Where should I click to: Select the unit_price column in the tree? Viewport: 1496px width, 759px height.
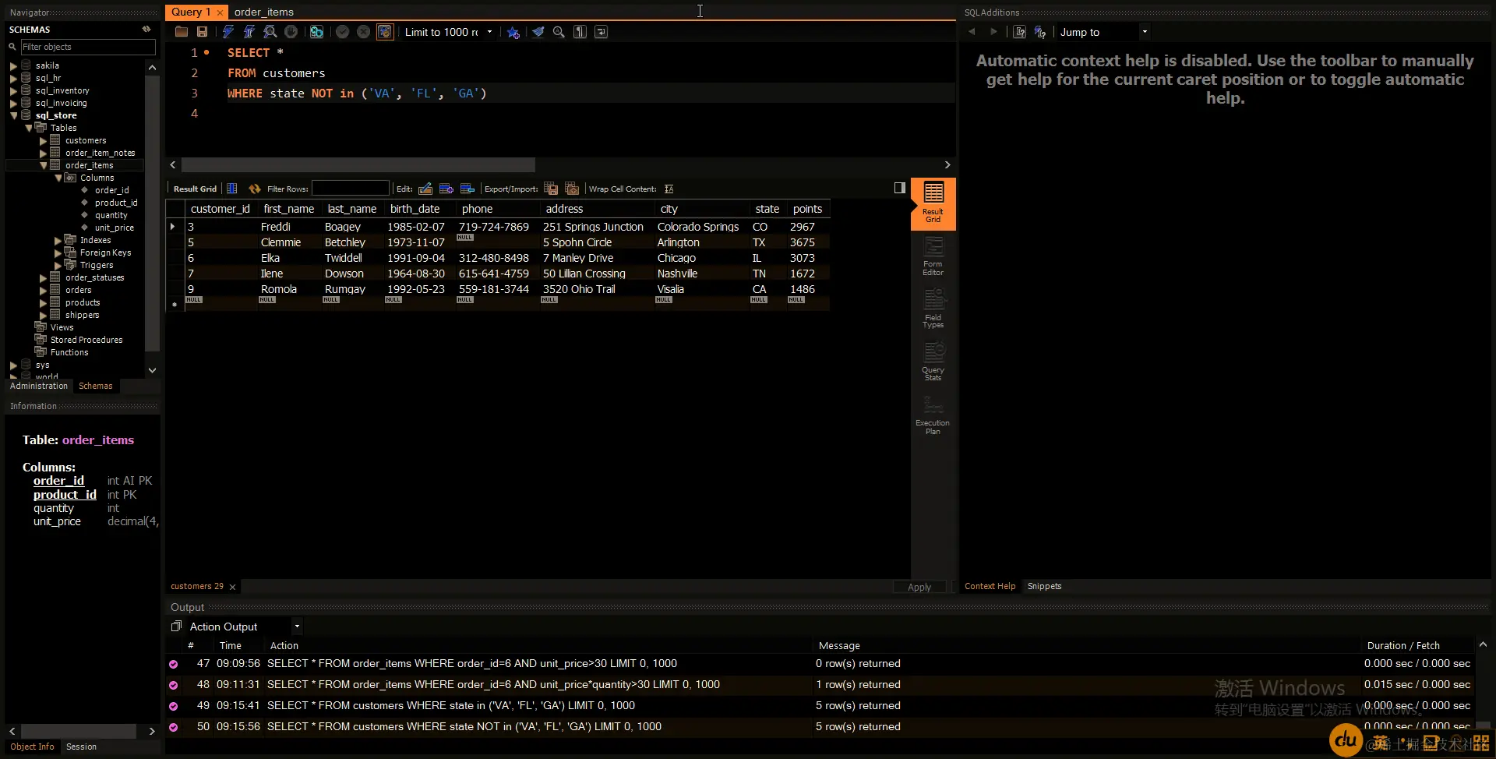point(114,228)
